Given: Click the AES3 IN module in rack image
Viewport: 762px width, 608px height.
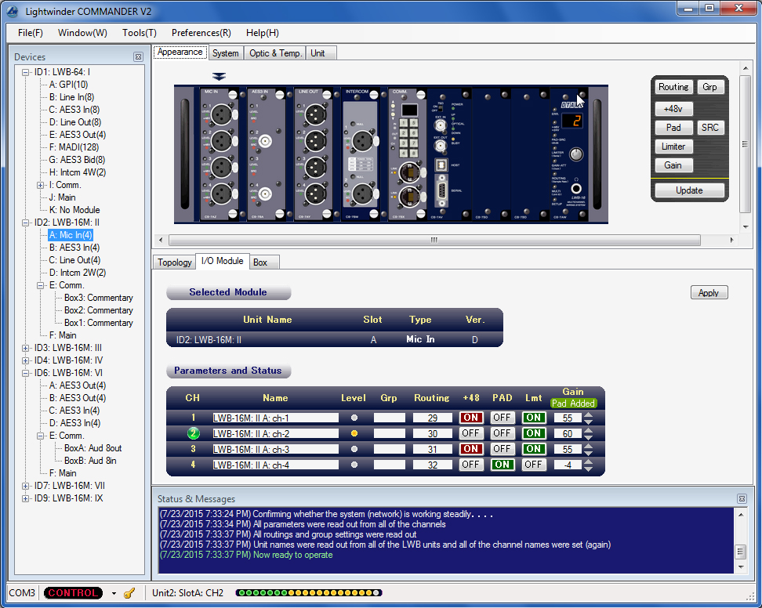Looking at the screenshot, I should click(266, 154).
